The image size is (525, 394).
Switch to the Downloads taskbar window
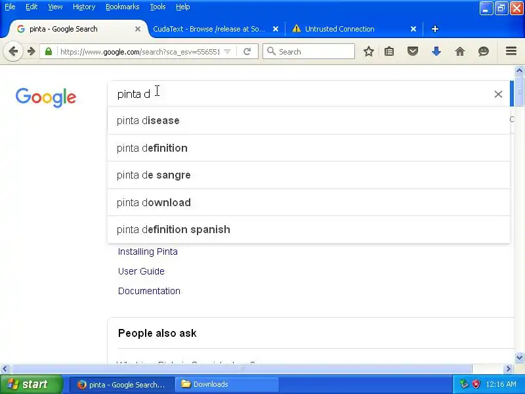pos(226,384)
